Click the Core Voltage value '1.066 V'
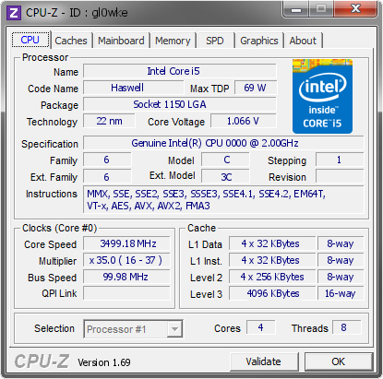The width and height of the screenshot is (383, 379). (244, 121)
